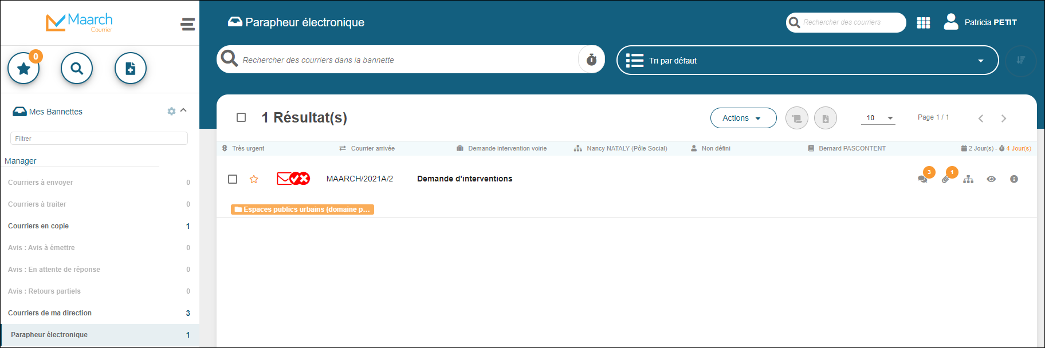Open mail information icon
Screen dimensions: 1045x348
1014,179
